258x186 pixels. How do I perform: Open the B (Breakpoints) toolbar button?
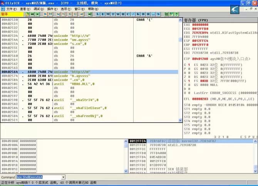coord(143,14)
